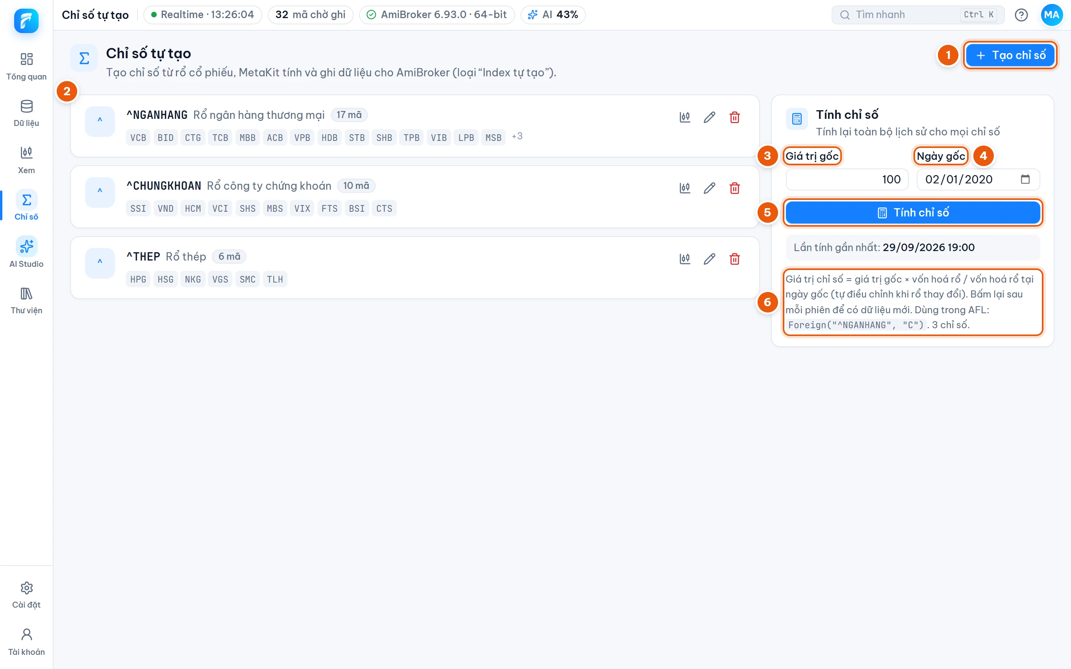Viewport: 1071px width, 669px height.
Task: Click the Giá trị gốc input field
Action: point(847,179)
